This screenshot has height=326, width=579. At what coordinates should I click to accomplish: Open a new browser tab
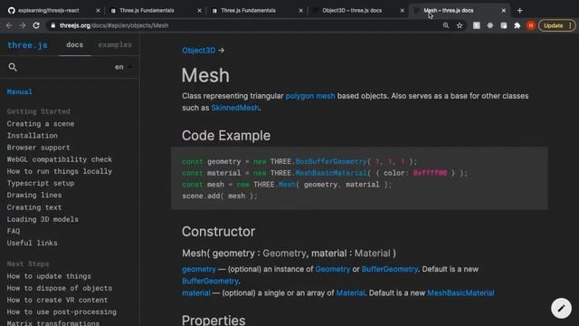tap(519, 10)
